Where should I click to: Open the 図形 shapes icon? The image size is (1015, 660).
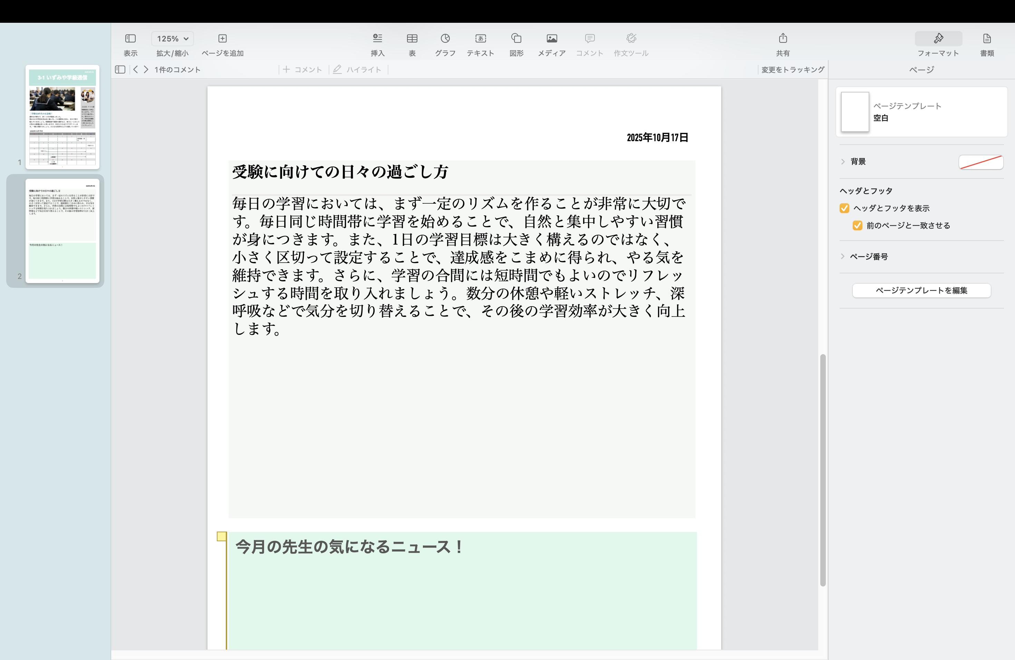coord(516,39)
